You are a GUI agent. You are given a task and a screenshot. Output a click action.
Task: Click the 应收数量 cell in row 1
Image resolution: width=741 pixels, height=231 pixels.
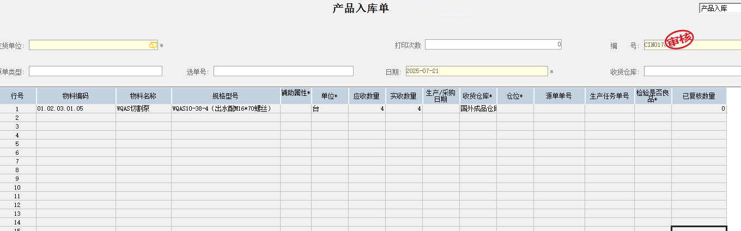click(x=367, y=109)
